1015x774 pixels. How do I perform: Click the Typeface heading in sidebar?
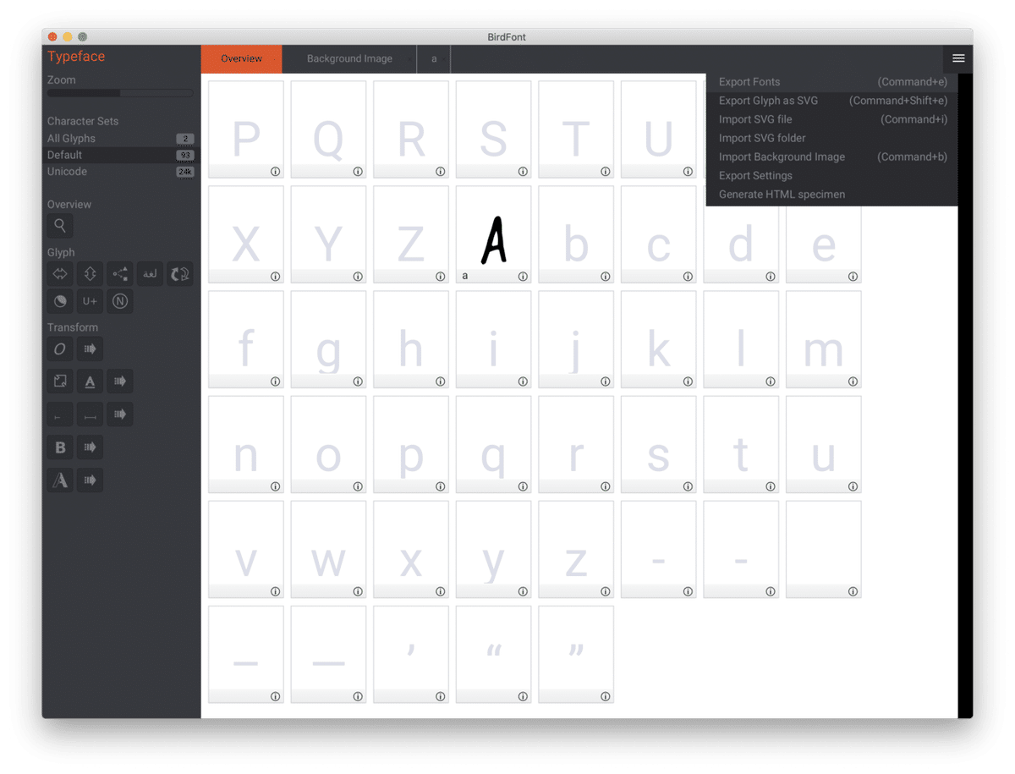tap(76, 57)
